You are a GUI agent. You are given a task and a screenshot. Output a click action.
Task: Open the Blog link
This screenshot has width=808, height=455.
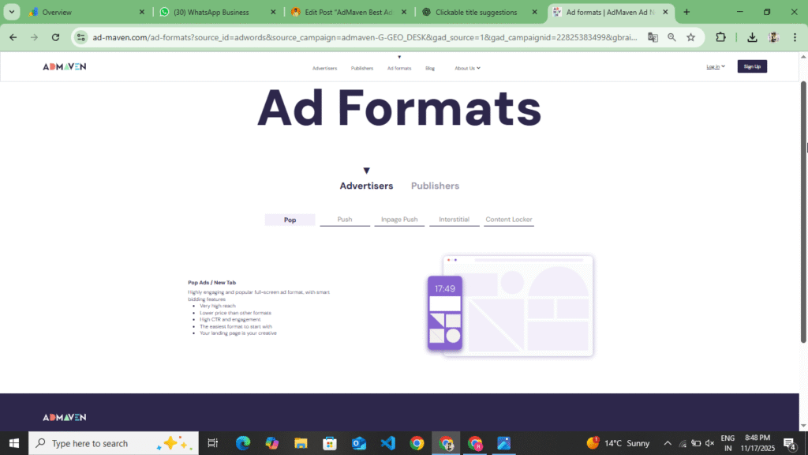pyautogui.click(x=430, y=68)
